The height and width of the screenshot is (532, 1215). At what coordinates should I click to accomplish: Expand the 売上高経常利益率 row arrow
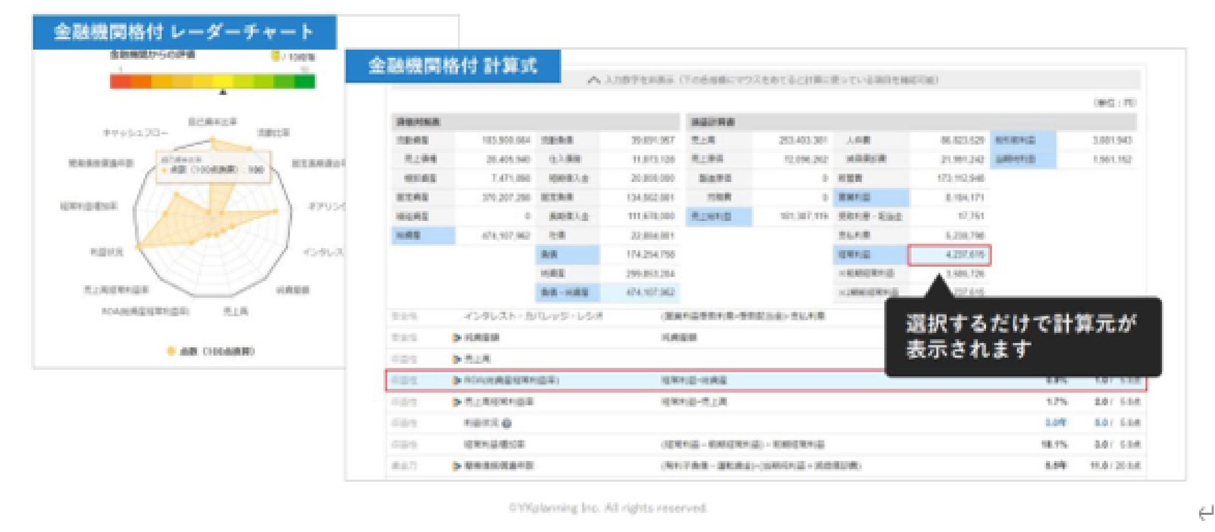pyautogui.click(x=456, y=402)
